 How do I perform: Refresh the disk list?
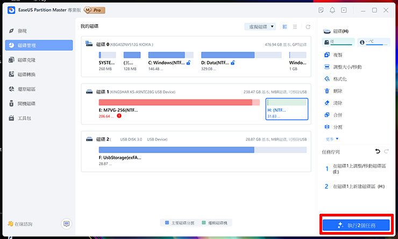pyautogui.click(x=308, y=27)
